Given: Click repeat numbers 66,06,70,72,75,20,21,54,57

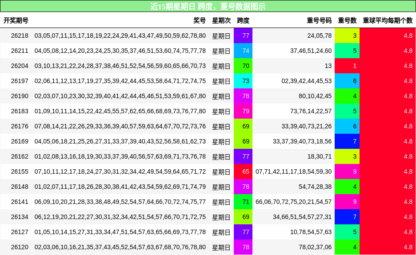Looking at the screenshot, I should click(294, 202).
